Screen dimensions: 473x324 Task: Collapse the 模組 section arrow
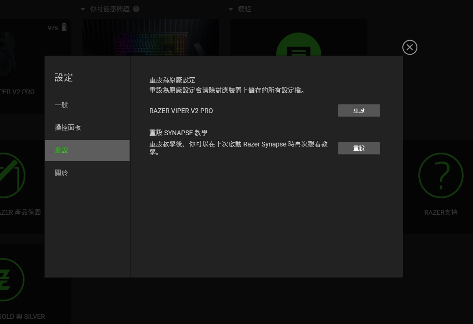231,9
